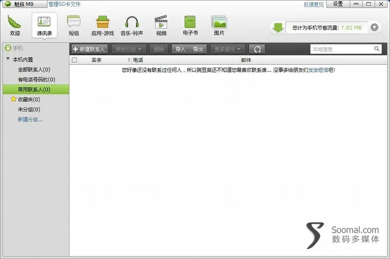Open the 修改分组 dropdown
This screenshot has height=259, width=390.
pos(128,49)
